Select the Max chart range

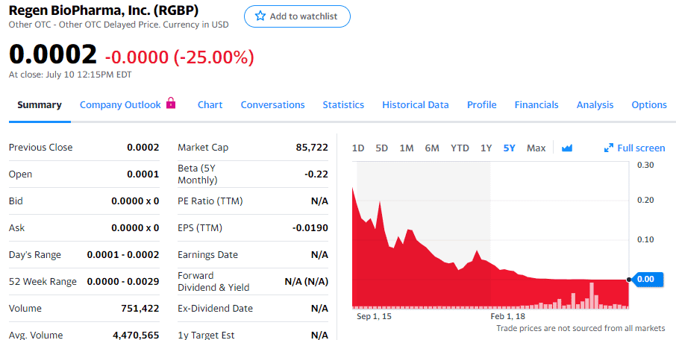[536, 148]
